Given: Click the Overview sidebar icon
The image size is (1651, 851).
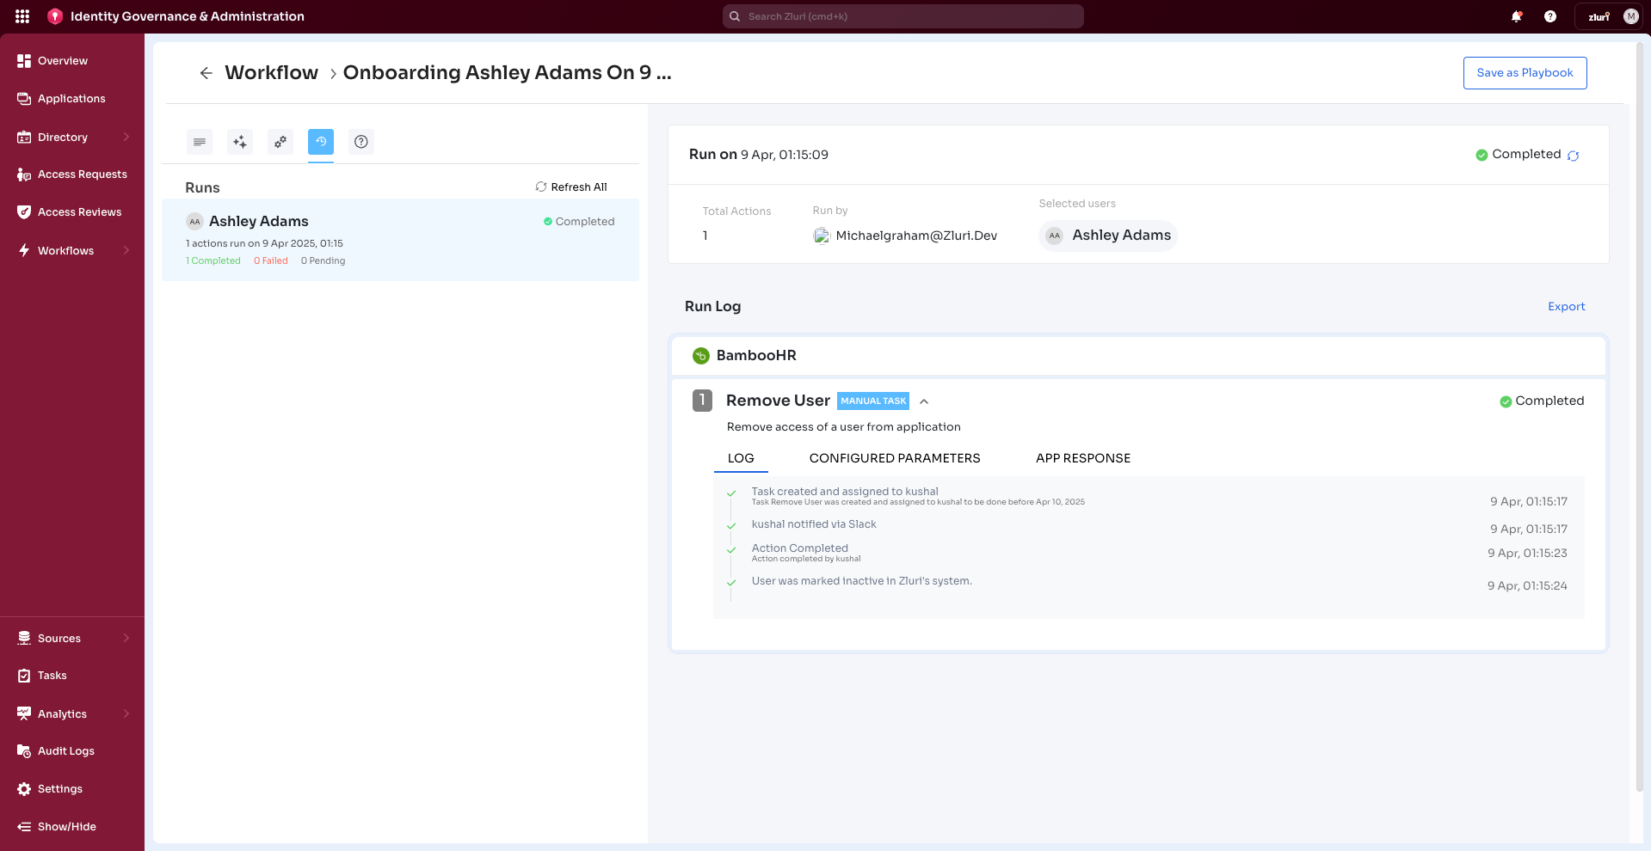Looking at the screenshot, I should (24, 61).
